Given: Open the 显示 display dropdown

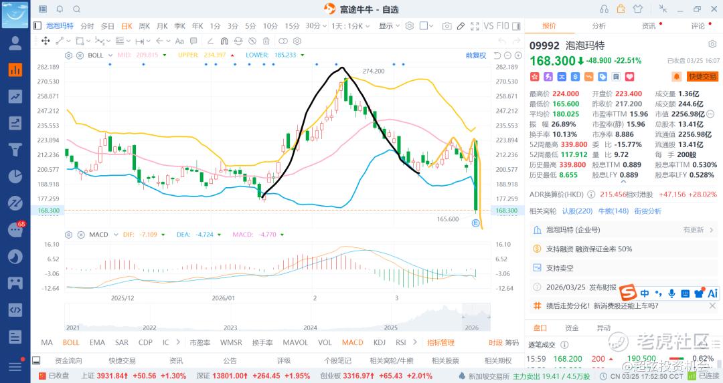Looking at the screenshot, I should (x=389, y=26).
